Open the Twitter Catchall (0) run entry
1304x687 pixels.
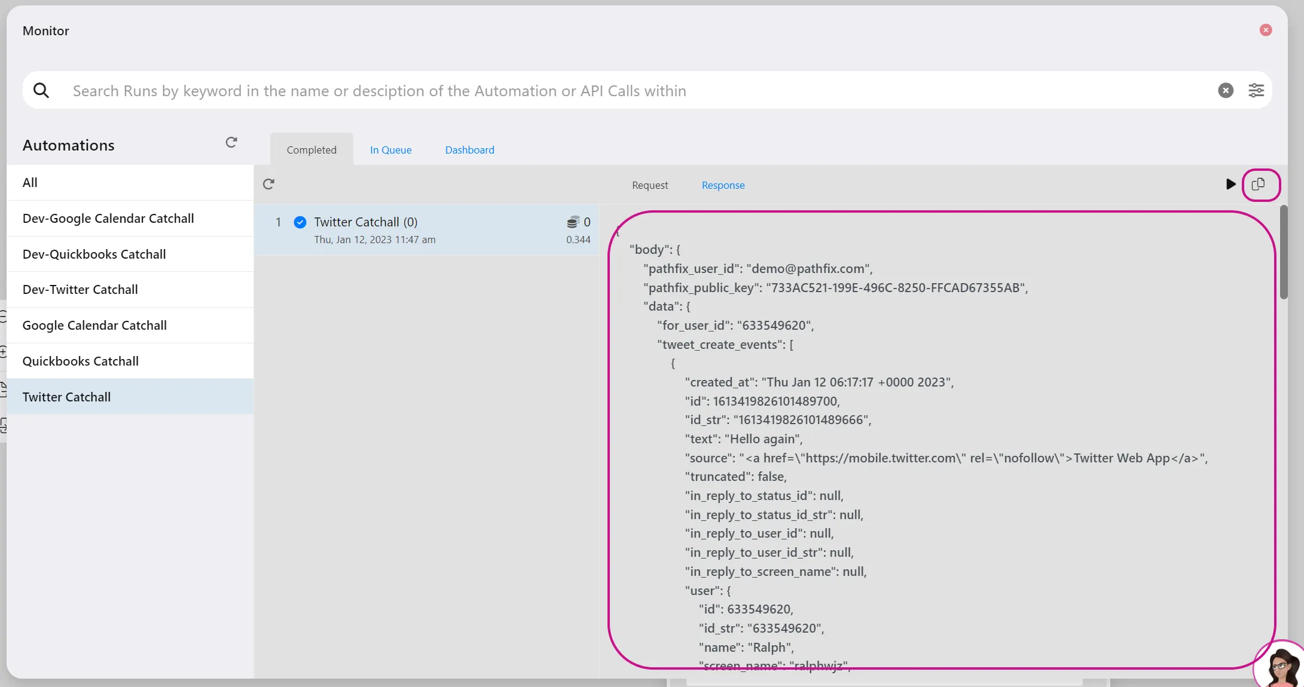tap(426, 230)
